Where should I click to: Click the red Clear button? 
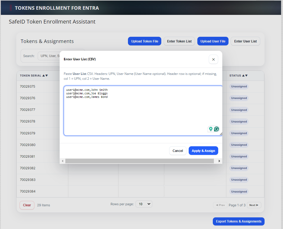point(27,205)
